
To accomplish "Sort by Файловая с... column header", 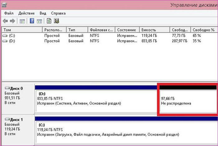I will click(x=102, y=30).
